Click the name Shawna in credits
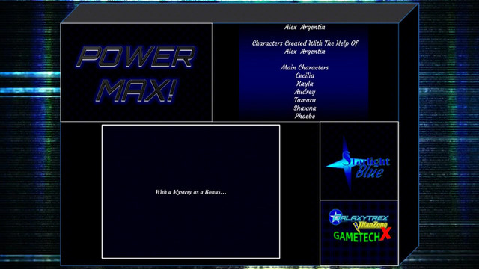 point(305,108)
